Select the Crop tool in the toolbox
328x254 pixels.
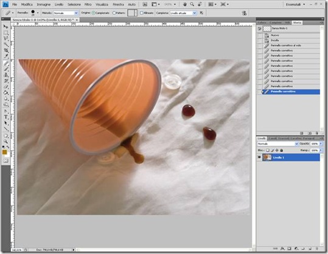coord(6,50)
